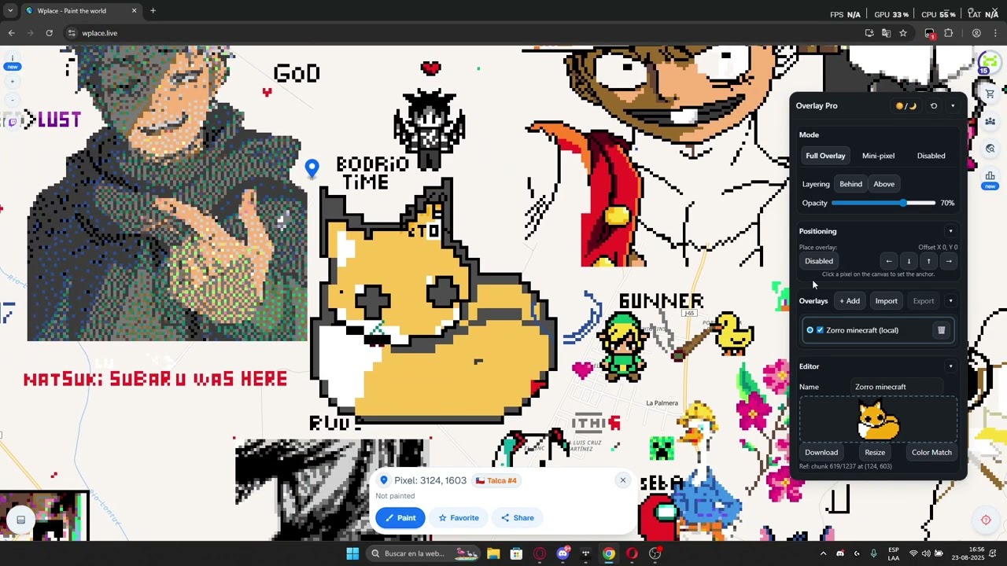Click the blue map location pin
This screenshot has height=566, width=1007.
coord(312,167)
